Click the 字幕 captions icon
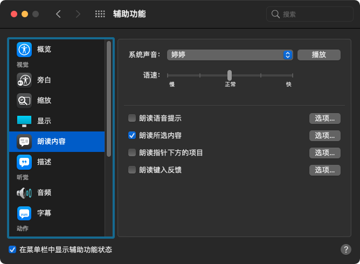This screenshot has width=360, height=264. pyautogui.click(x=24, y=213)
